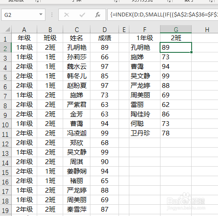
Task: Click cell D16 showing 65
Action: pos(105,181)
